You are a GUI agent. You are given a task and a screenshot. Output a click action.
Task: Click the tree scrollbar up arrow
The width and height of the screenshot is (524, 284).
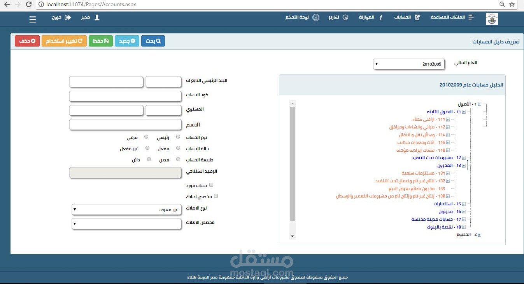[293, 103]
